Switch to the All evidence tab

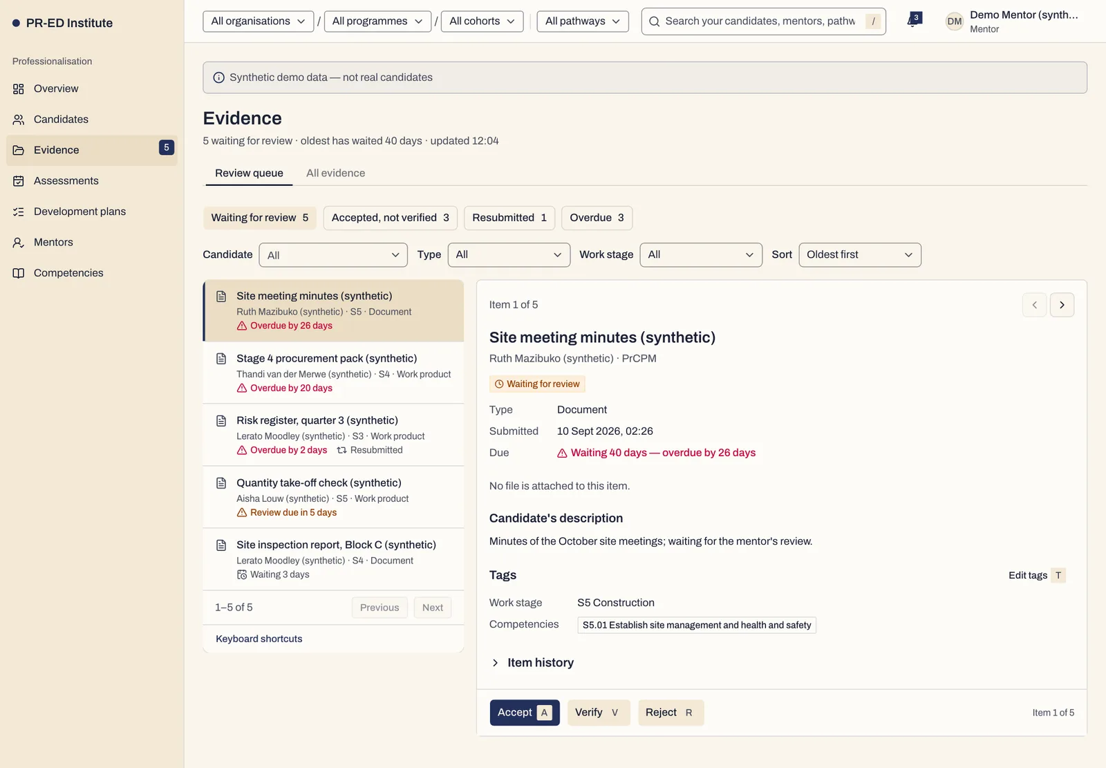[x=335, y=174]
